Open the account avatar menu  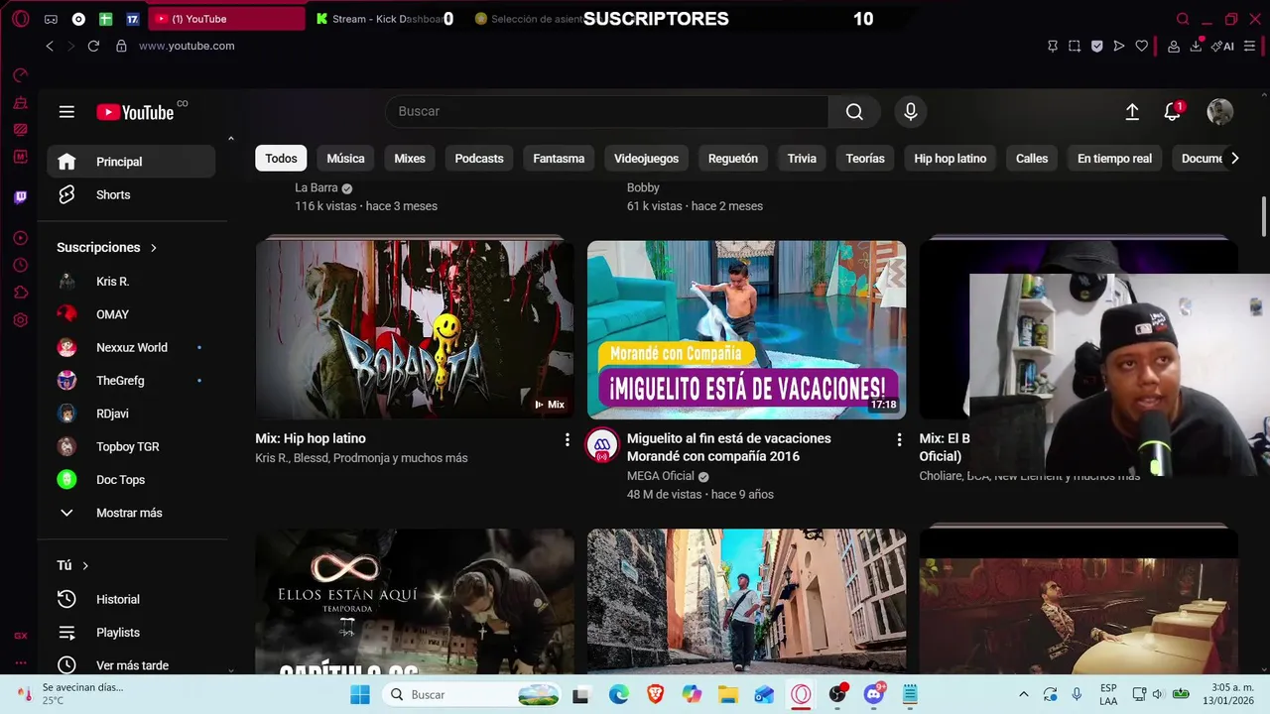[1219, 112]
